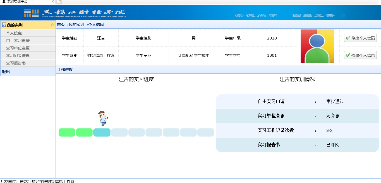Screen dimensions: 381x183
Task: Click the Heilongjiang university logo in header
Action: coord(75,13)
